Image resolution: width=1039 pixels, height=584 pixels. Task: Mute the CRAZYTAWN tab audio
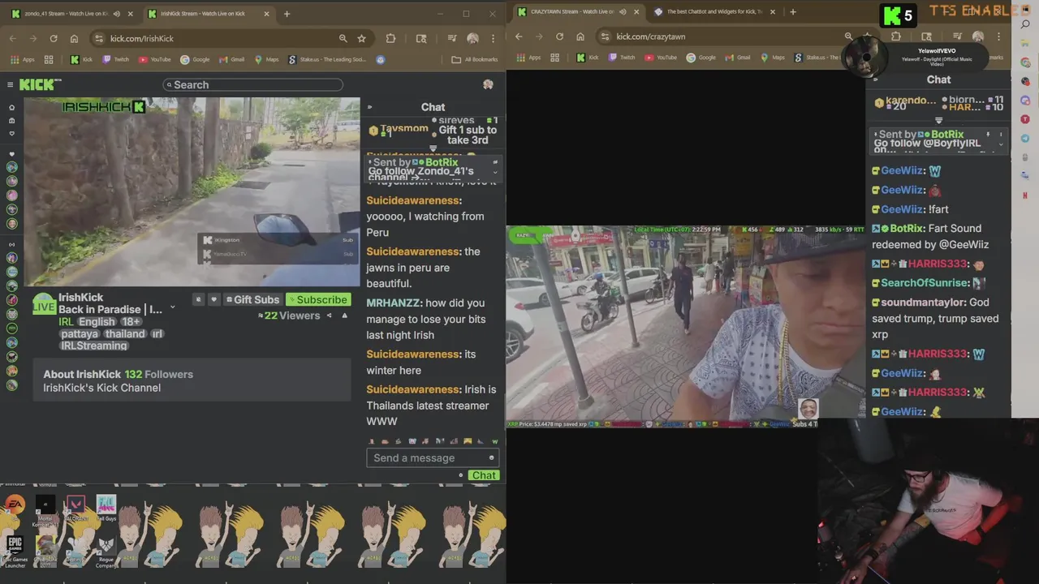623,12
